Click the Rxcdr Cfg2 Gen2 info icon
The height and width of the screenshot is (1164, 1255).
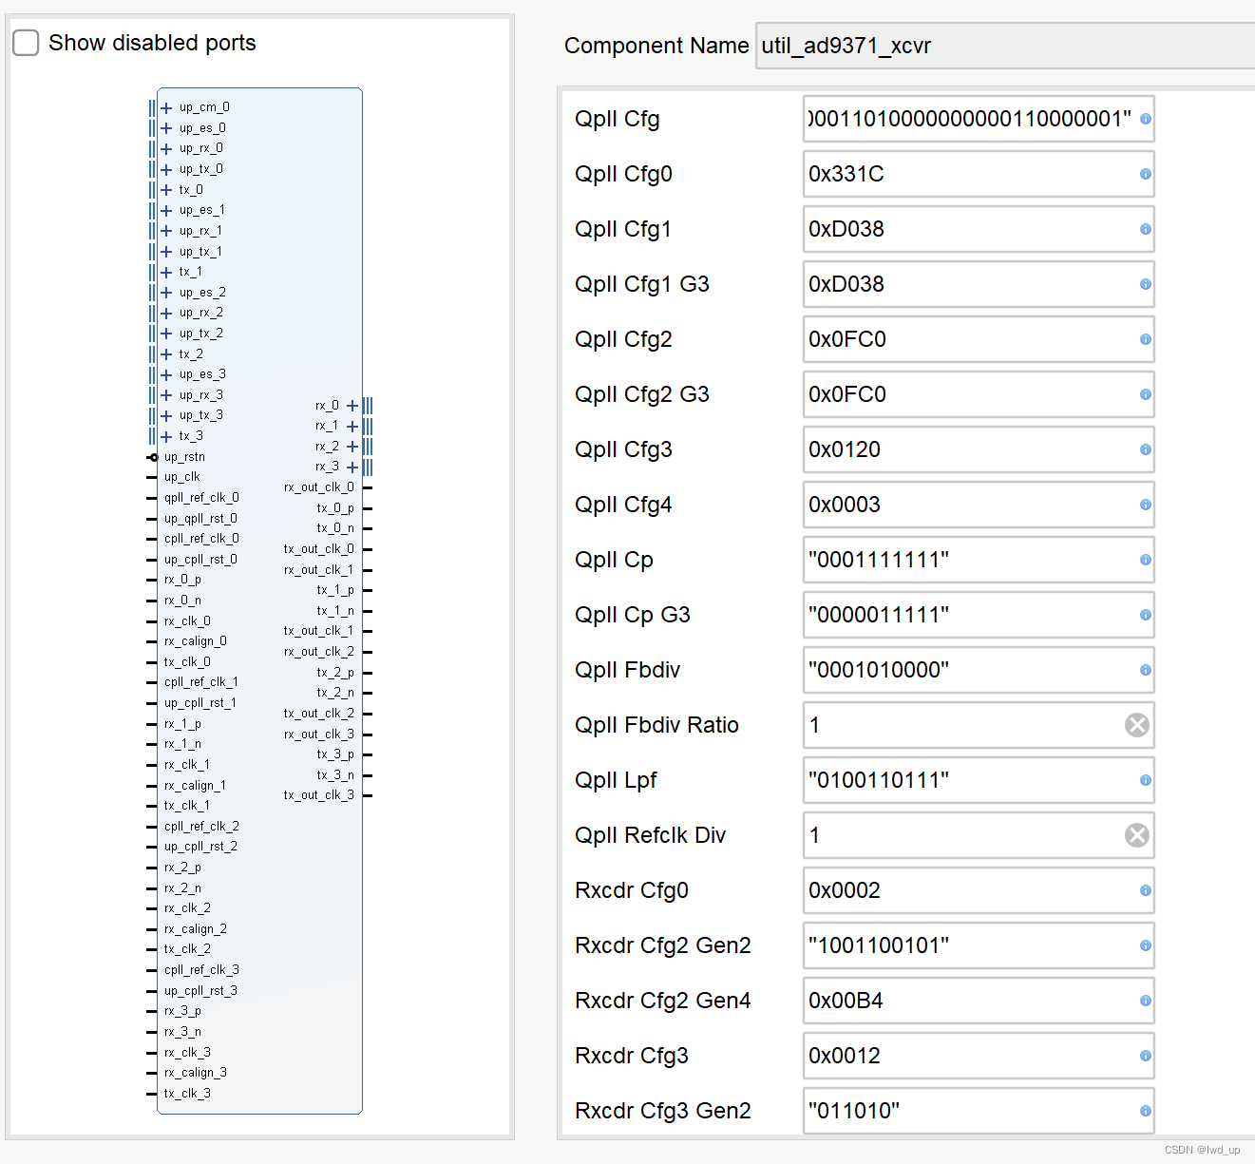pyautogui.click(x=1146, y=945)
